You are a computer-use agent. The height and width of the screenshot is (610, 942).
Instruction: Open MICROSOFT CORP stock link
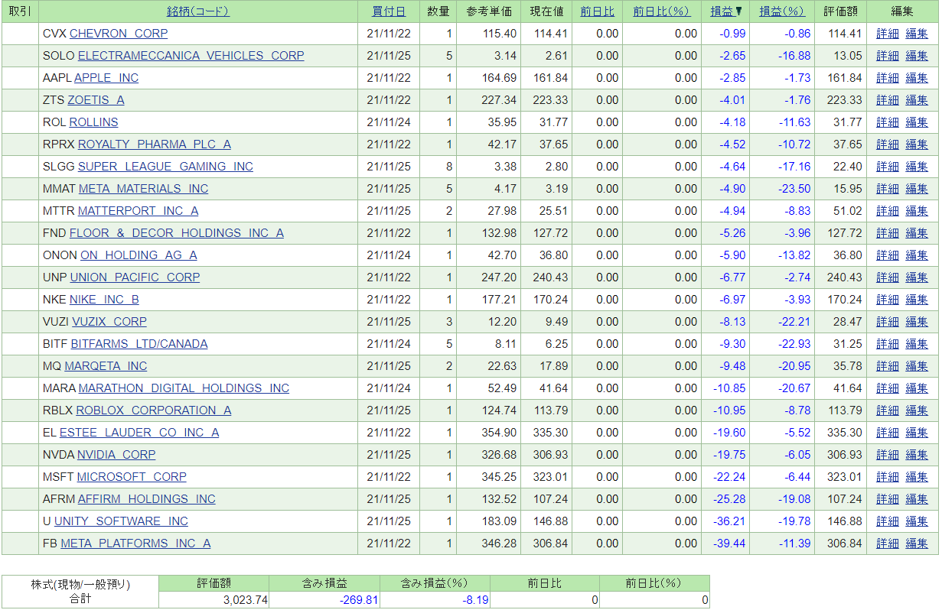(x=132, y=477)
